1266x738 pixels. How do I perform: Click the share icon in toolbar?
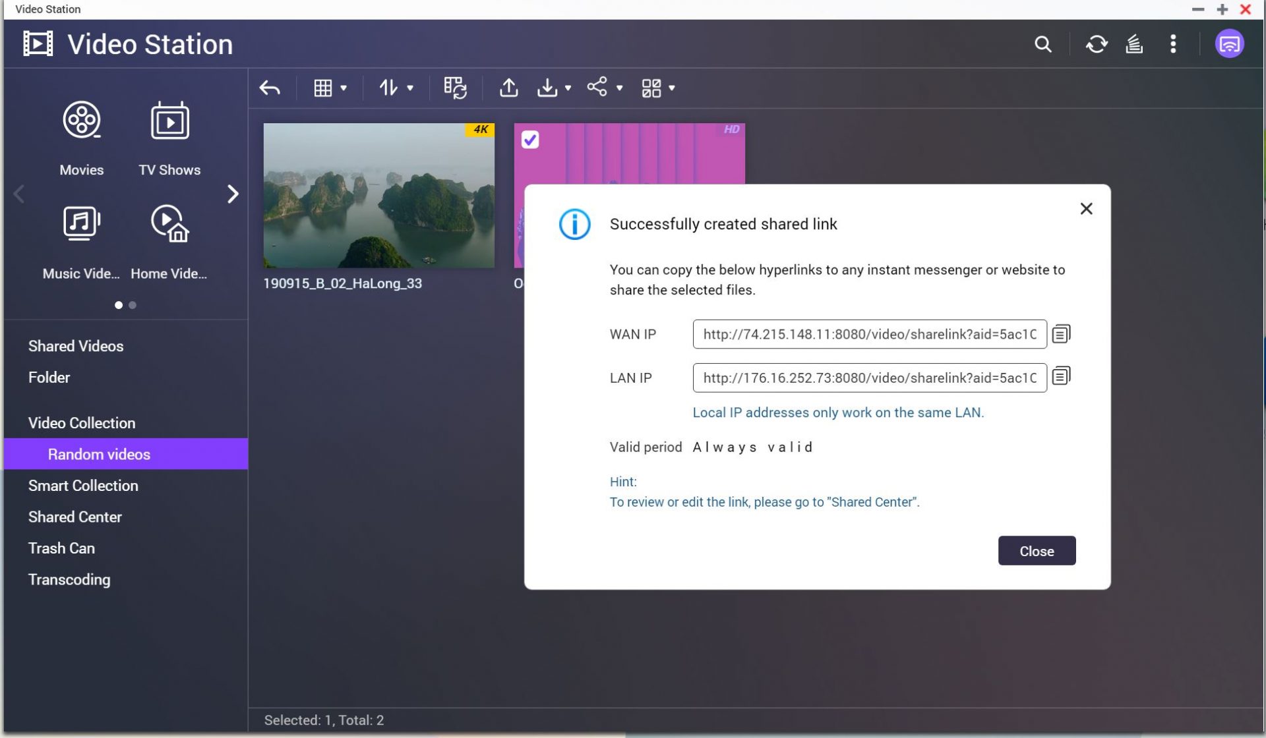(x=597, y=87)
